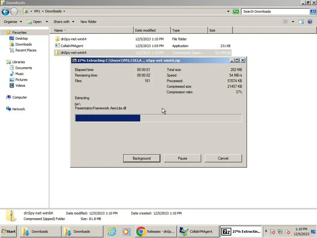
Task: Switch to second Downloads taskbar window
Action: [x=82, y=231]
